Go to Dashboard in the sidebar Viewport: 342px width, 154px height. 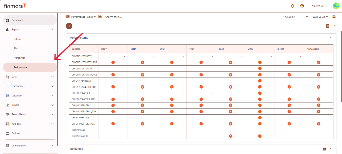(17, 20)
